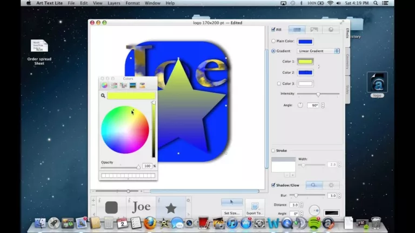Open iTunes from the Dock

(232, 223)
